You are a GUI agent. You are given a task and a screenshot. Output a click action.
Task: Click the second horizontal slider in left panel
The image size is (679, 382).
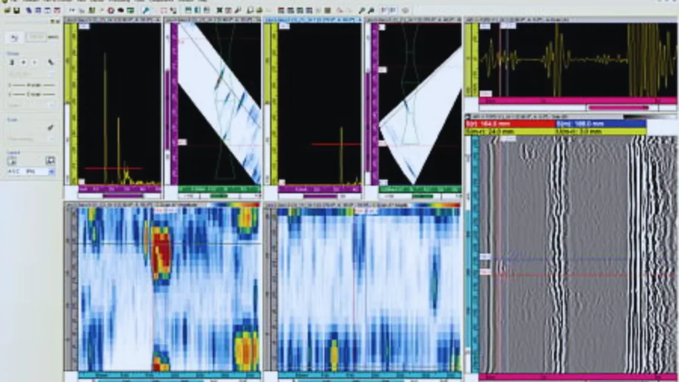click(32, 94)
